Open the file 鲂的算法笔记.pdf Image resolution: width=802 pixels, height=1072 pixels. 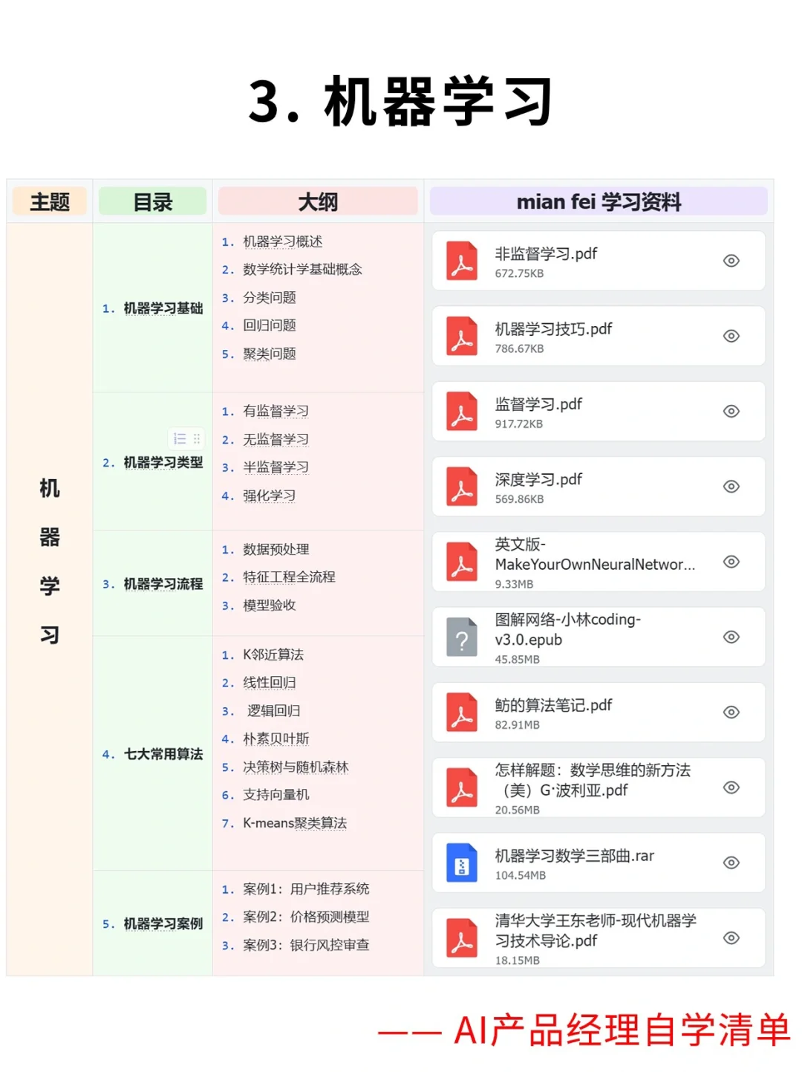[599, 712]
